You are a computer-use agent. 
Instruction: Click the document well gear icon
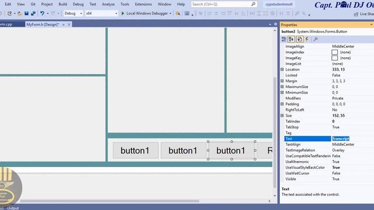point(275,24)
